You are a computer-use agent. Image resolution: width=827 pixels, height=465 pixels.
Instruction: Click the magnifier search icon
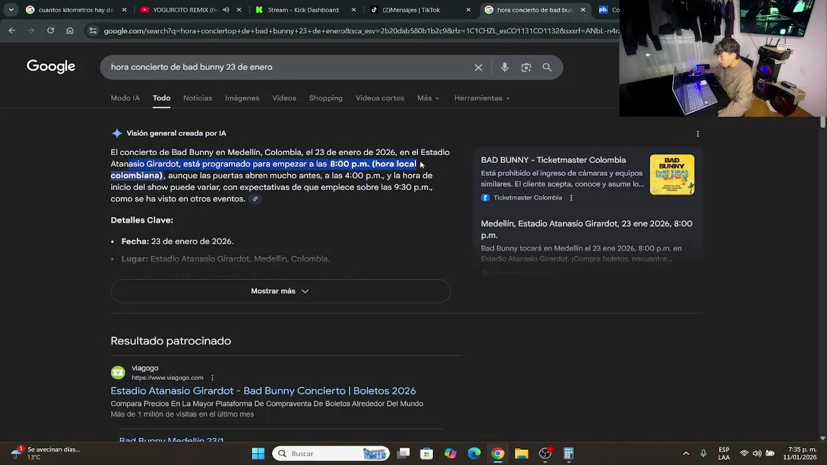coord(547,67)
